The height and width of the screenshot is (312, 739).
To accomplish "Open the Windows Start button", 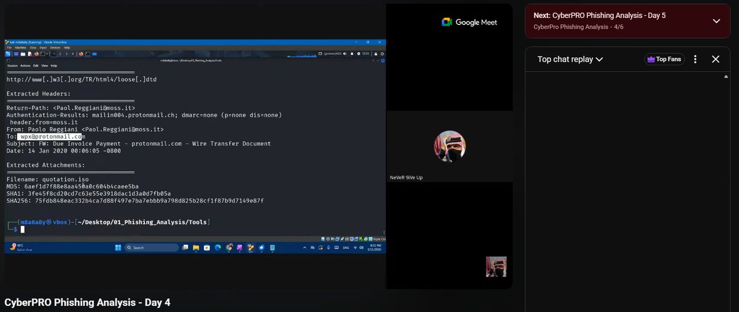I will [118, 247].
